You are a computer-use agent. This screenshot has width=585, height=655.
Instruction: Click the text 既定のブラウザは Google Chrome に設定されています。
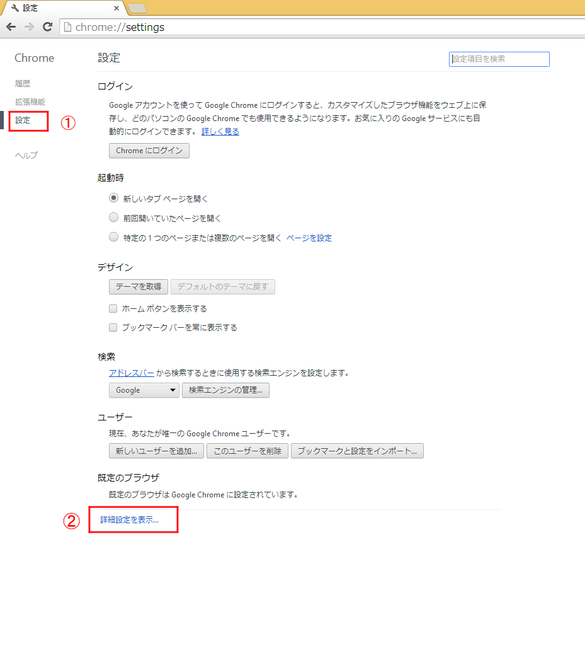205,495
